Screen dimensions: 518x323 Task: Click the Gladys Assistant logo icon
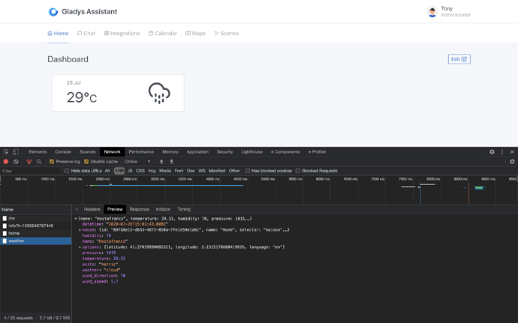(x=53, y=12)
